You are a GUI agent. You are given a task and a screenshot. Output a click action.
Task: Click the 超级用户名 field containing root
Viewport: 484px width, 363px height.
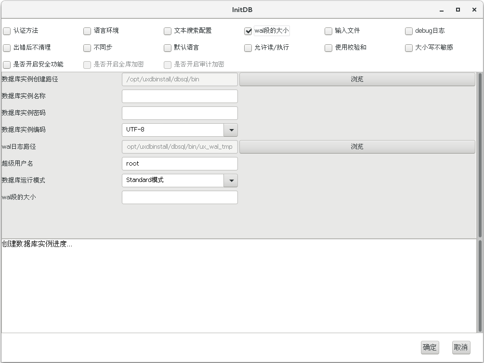(180, 164)
